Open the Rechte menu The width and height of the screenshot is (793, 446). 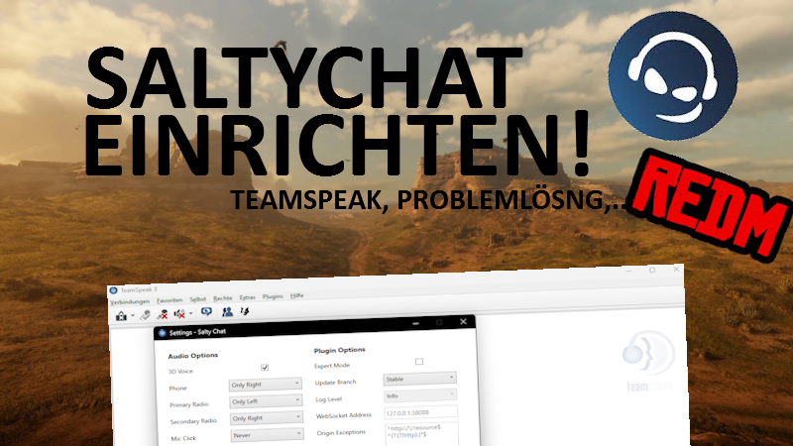tap(222, 298)
